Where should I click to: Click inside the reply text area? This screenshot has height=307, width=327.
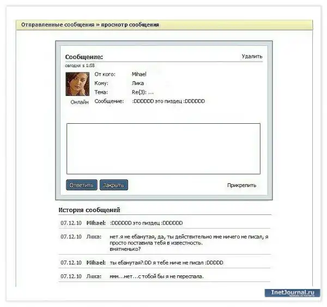pos(163,148)
